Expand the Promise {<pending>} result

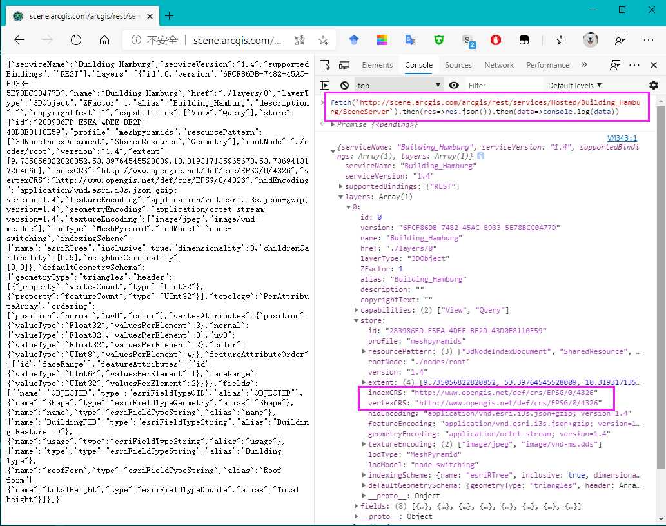(x=333, y=124)
